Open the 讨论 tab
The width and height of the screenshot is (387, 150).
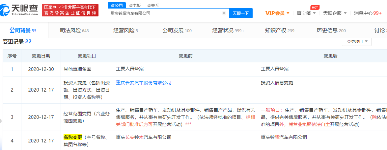click(x=380, y=31)
